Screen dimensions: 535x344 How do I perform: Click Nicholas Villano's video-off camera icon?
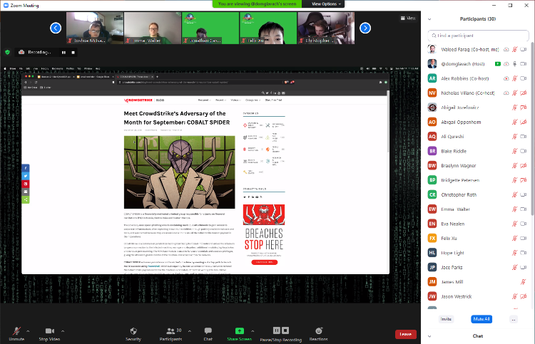tap(524, 93)
